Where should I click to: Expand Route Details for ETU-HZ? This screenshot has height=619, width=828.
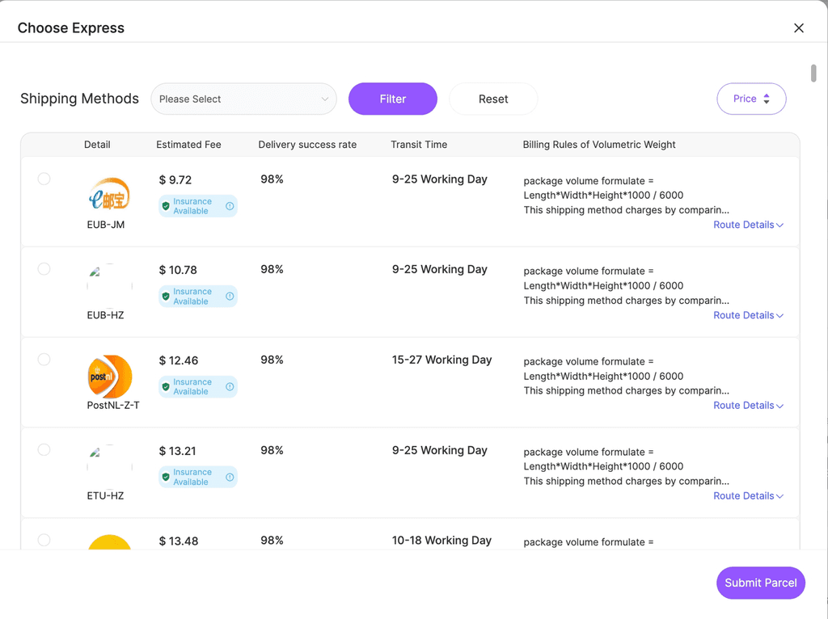click(x=748, y=496)
